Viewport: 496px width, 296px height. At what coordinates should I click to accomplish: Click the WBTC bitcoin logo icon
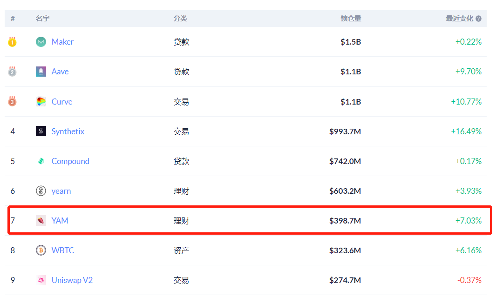click(41, 250)
